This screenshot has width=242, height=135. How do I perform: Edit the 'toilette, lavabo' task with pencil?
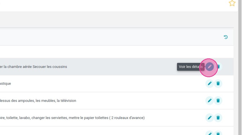tap(210, 118)
